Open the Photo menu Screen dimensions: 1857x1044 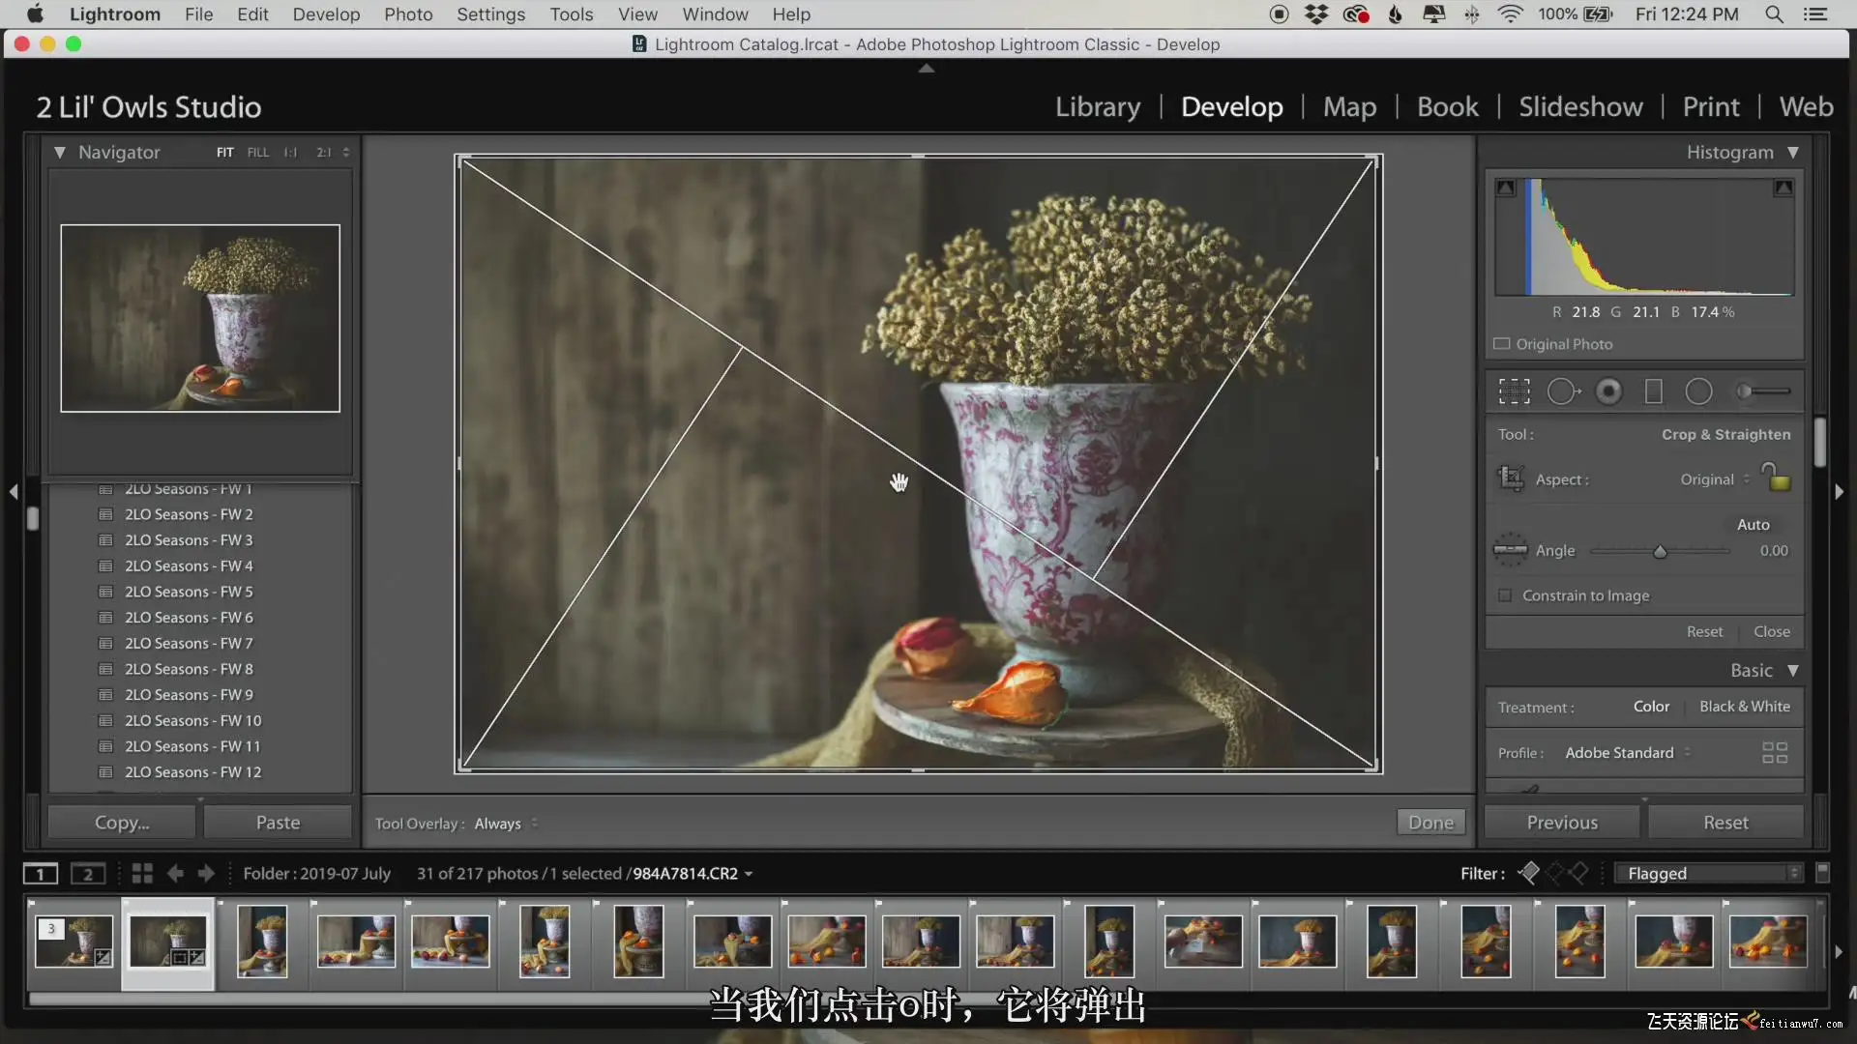click(407, 14)
